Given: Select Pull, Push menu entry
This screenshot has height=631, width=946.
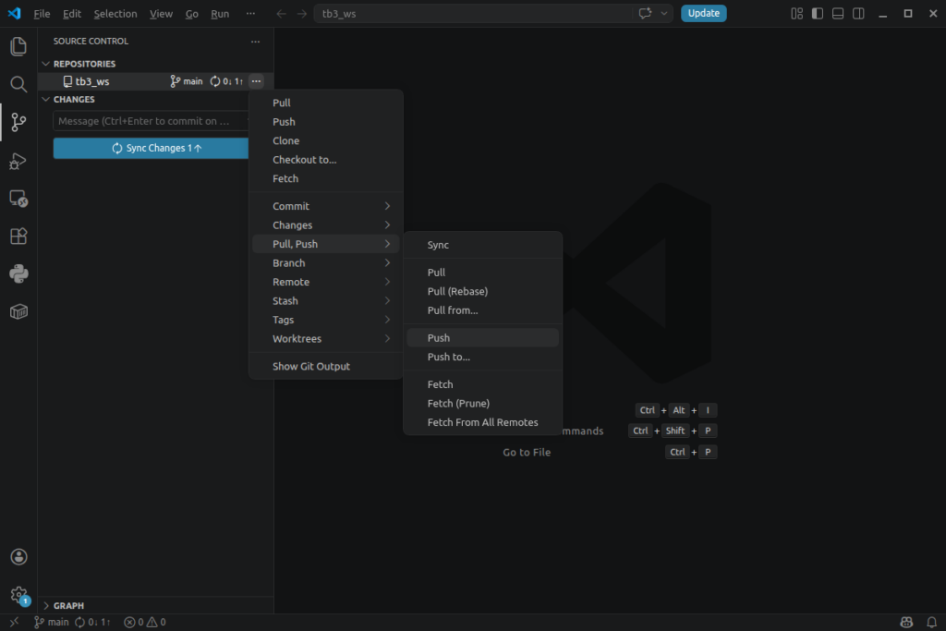Looking at the screenshot, I should [326, 244].
